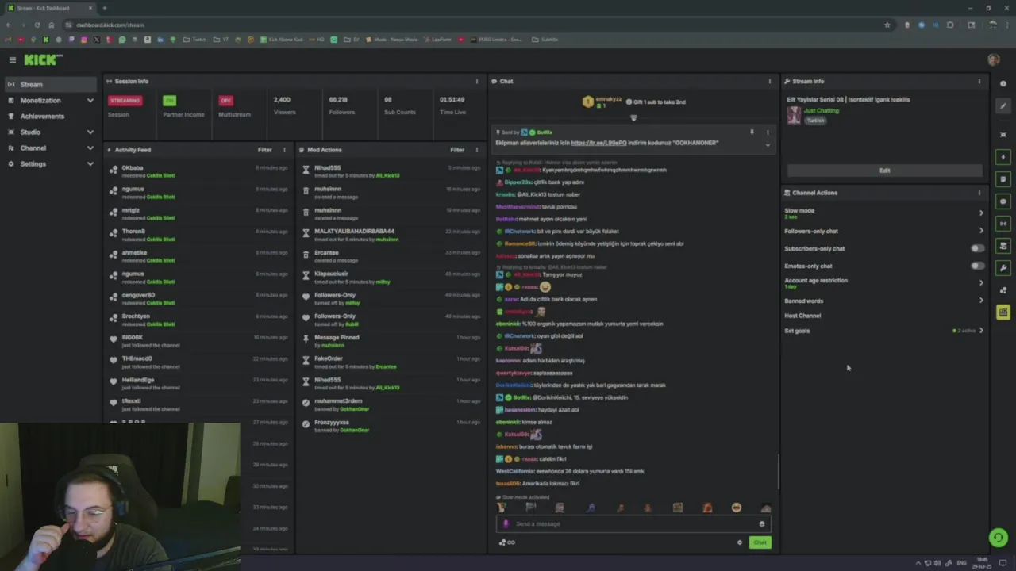Open Slow mode settings chevron

point(981,213)
